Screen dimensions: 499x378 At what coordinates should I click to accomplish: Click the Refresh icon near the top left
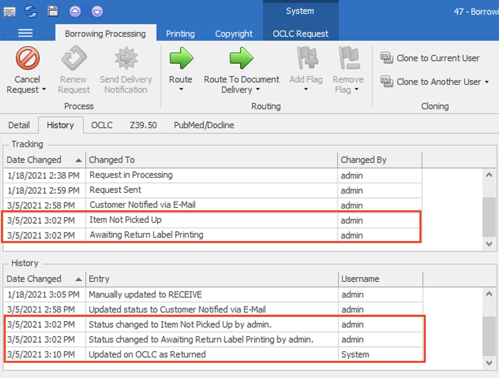click(x=31, y=11)
